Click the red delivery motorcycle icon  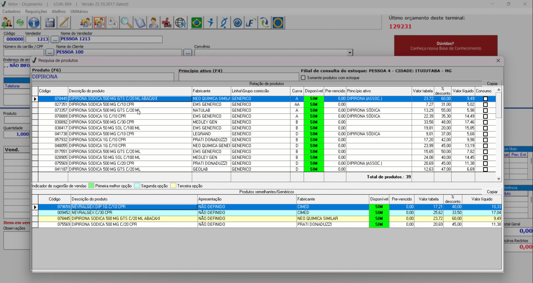[x=167, y=23]
